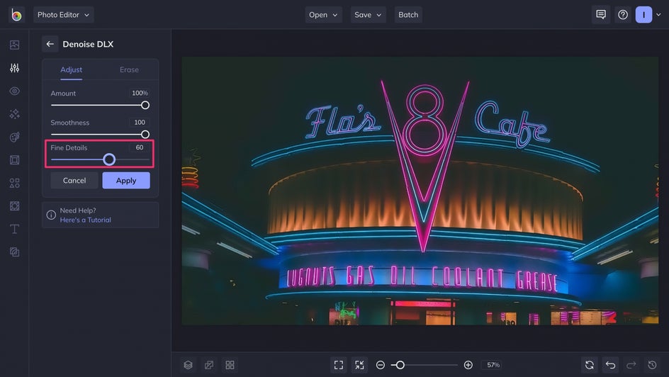Open the Image Manager sidebar icon
The height and width of the screenshot is (377, 669).
coord(14,45)
